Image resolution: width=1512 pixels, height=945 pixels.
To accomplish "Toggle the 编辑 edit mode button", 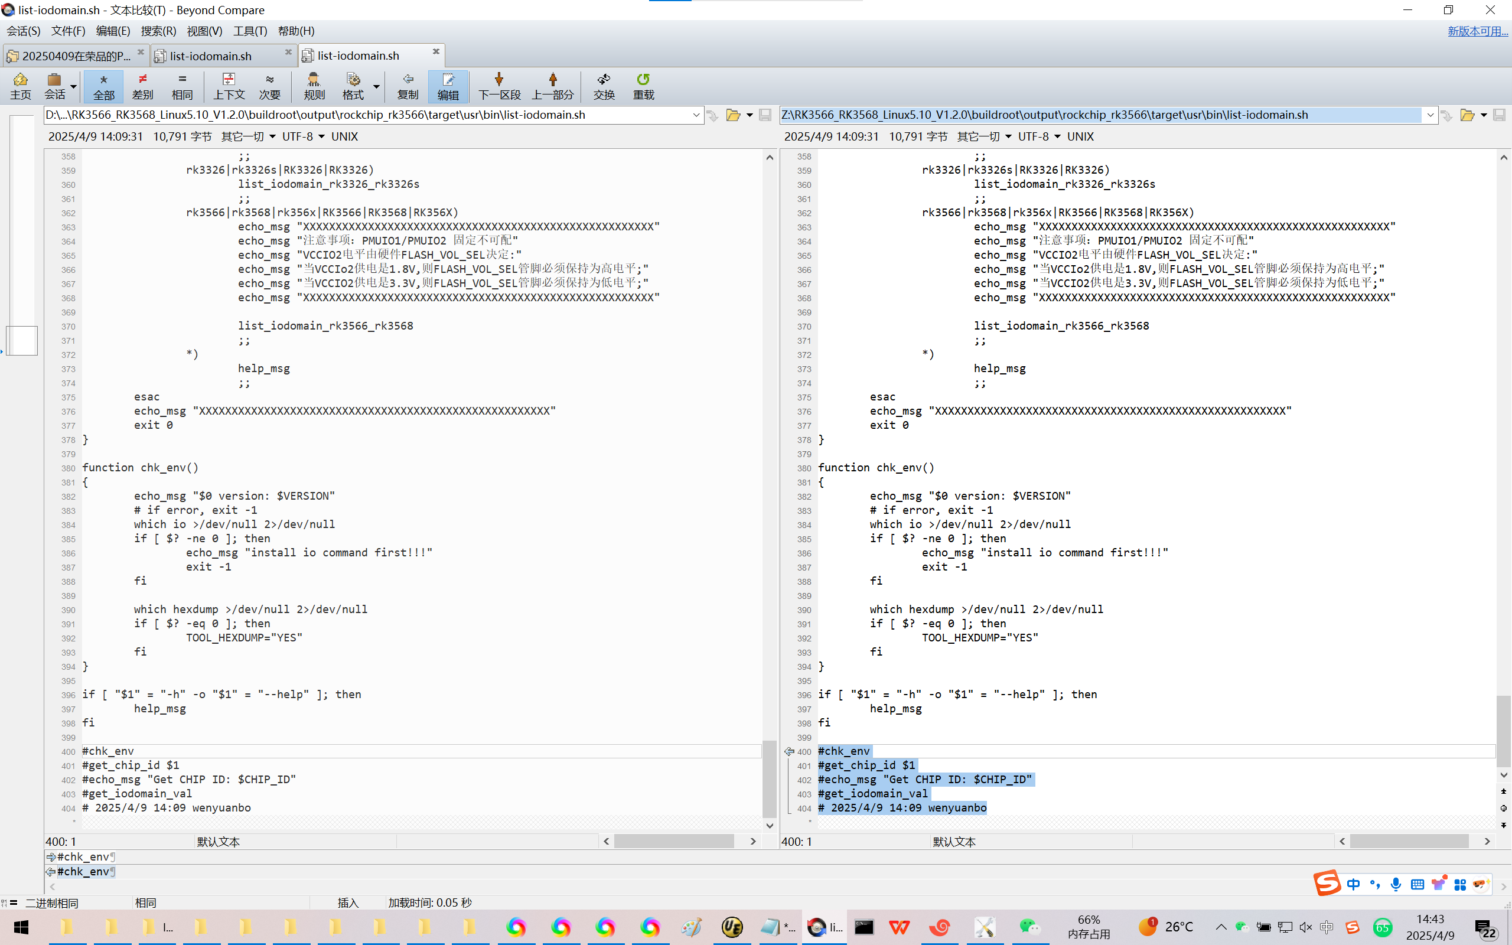I will click(x=448, y=86).
